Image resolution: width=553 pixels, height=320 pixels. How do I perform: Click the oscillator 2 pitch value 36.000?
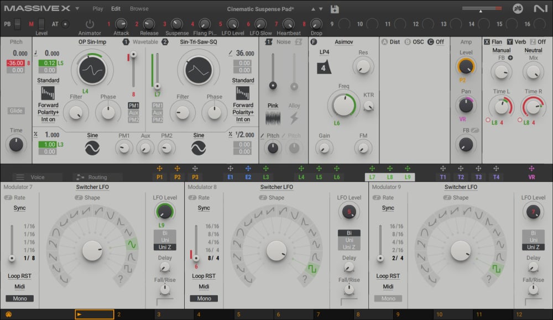pos(245,53)
